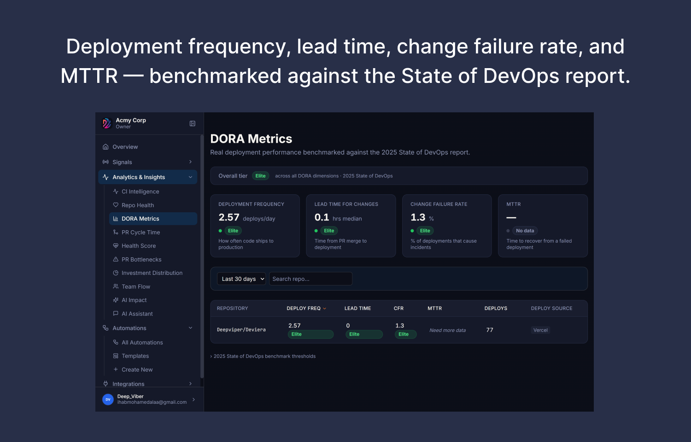The height and width of the screenshot is (442, 691).
Task: Click the CFR column header
Action: pyautogui.click(x=398, y=308)
